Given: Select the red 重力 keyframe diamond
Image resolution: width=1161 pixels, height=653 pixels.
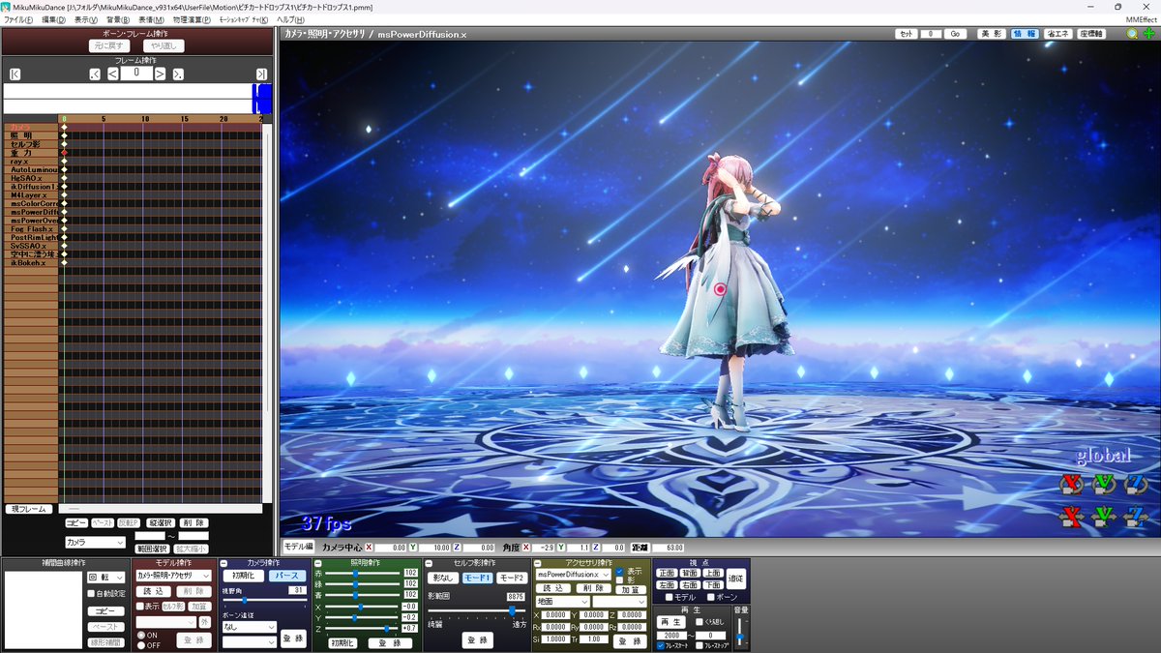Looking at the screenshot, I should [x=64, y=153].
